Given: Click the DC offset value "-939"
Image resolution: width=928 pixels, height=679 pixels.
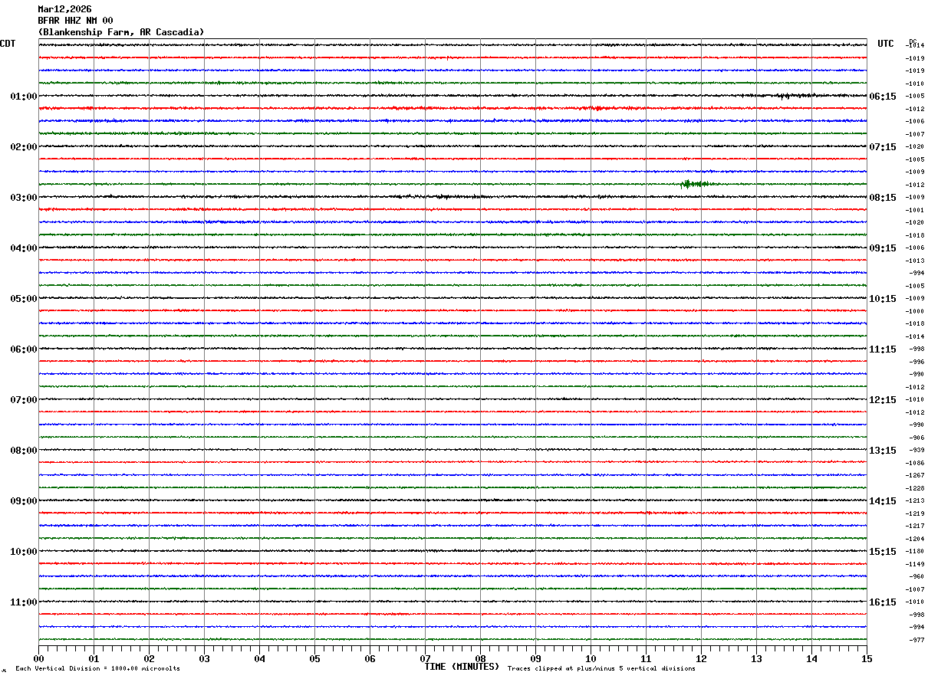Looking at the screenshot, I should click(x=916, y=451).
